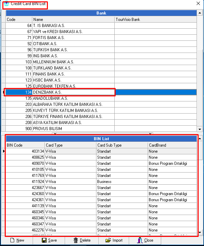Click the Standart sub type for 441139
This screenshot has height=246, width=204.
click(122, 206)
